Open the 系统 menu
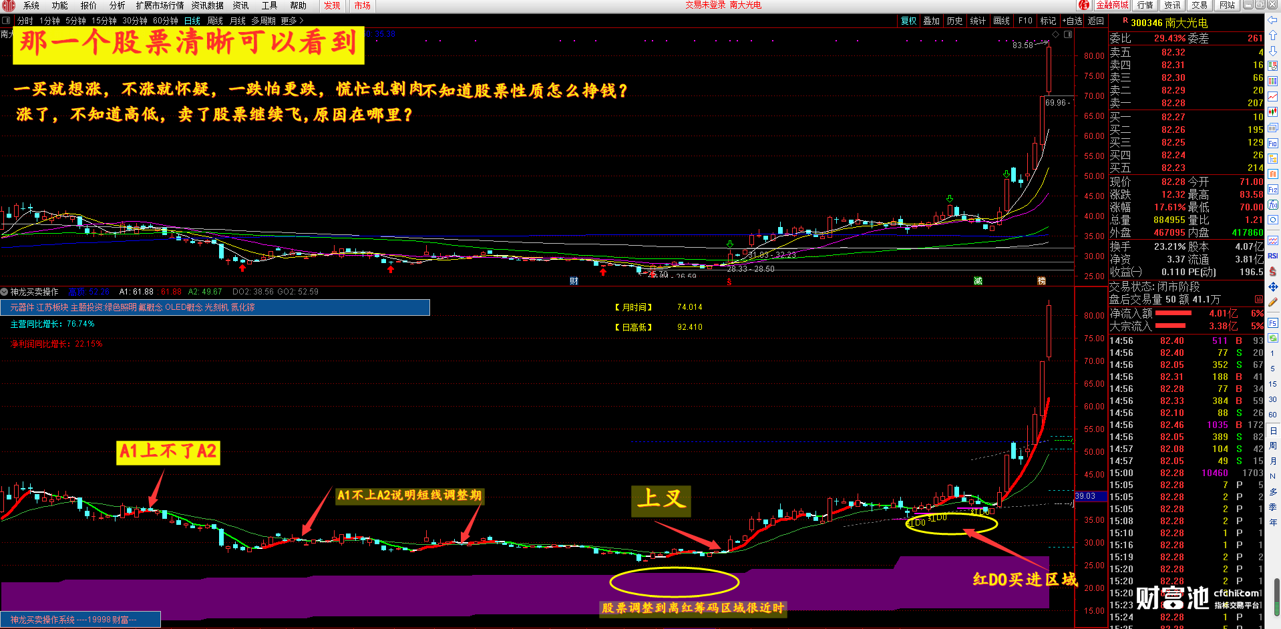The image size is (1281, 629). coord(31,5)
